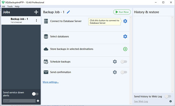Open the Job menu
The image size is (175, 106).
tap(3, 6)
